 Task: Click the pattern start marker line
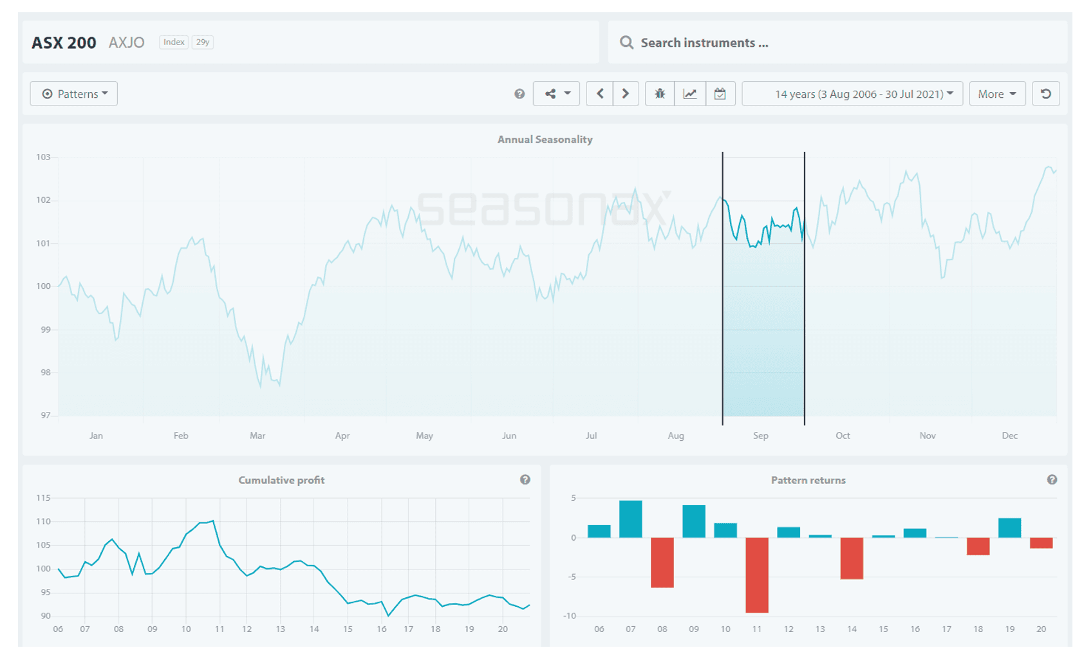click(722, 288)
